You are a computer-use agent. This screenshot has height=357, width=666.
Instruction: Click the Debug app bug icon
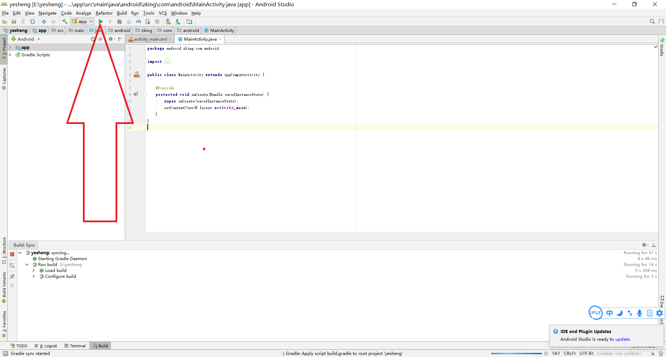tap(119, 22)
